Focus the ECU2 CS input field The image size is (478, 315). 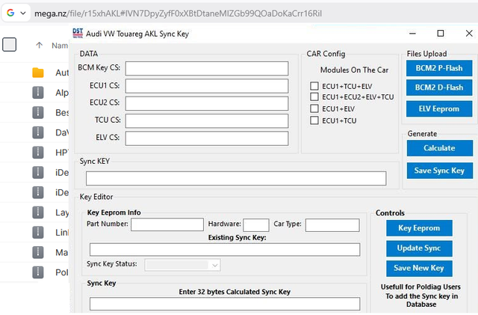(207, 103)
